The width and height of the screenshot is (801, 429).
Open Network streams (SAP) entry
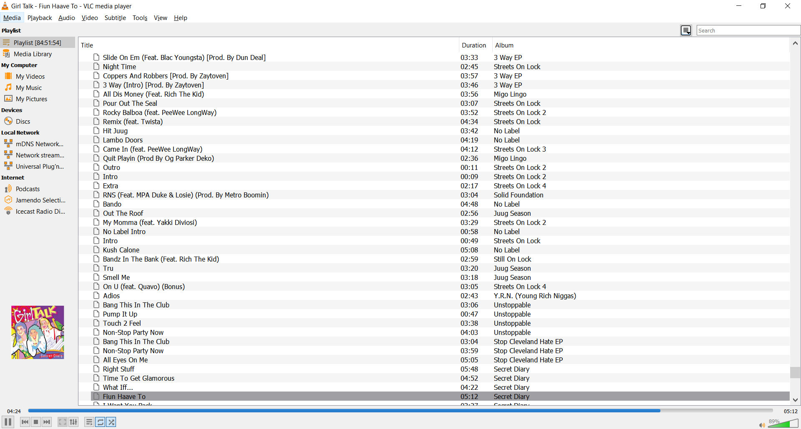[38, 155]
